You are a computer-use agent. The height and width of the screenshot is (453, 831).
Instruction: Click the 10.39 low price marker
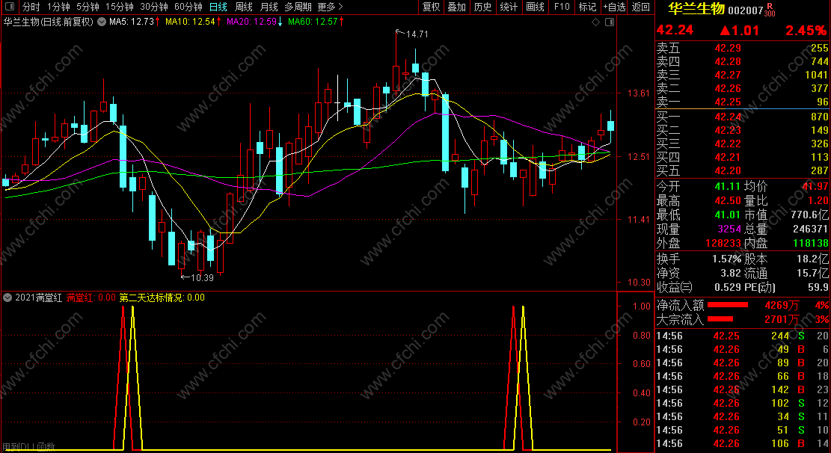coord(197,277)
